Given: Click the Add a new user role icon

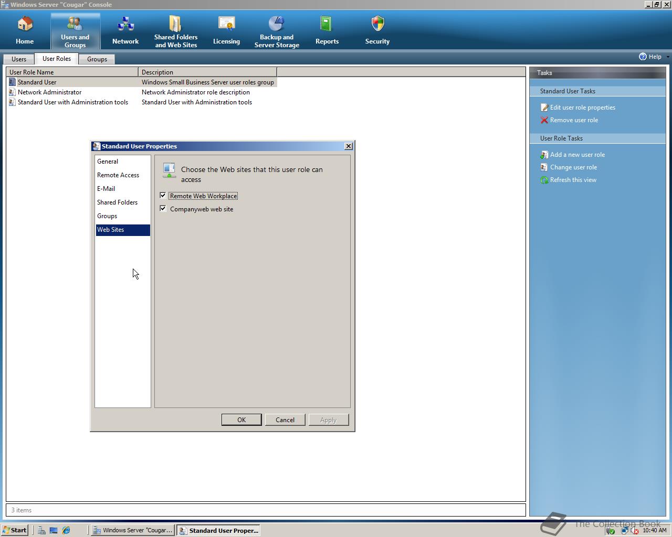Looking at the screenshot, I should (x=544, y=155).
